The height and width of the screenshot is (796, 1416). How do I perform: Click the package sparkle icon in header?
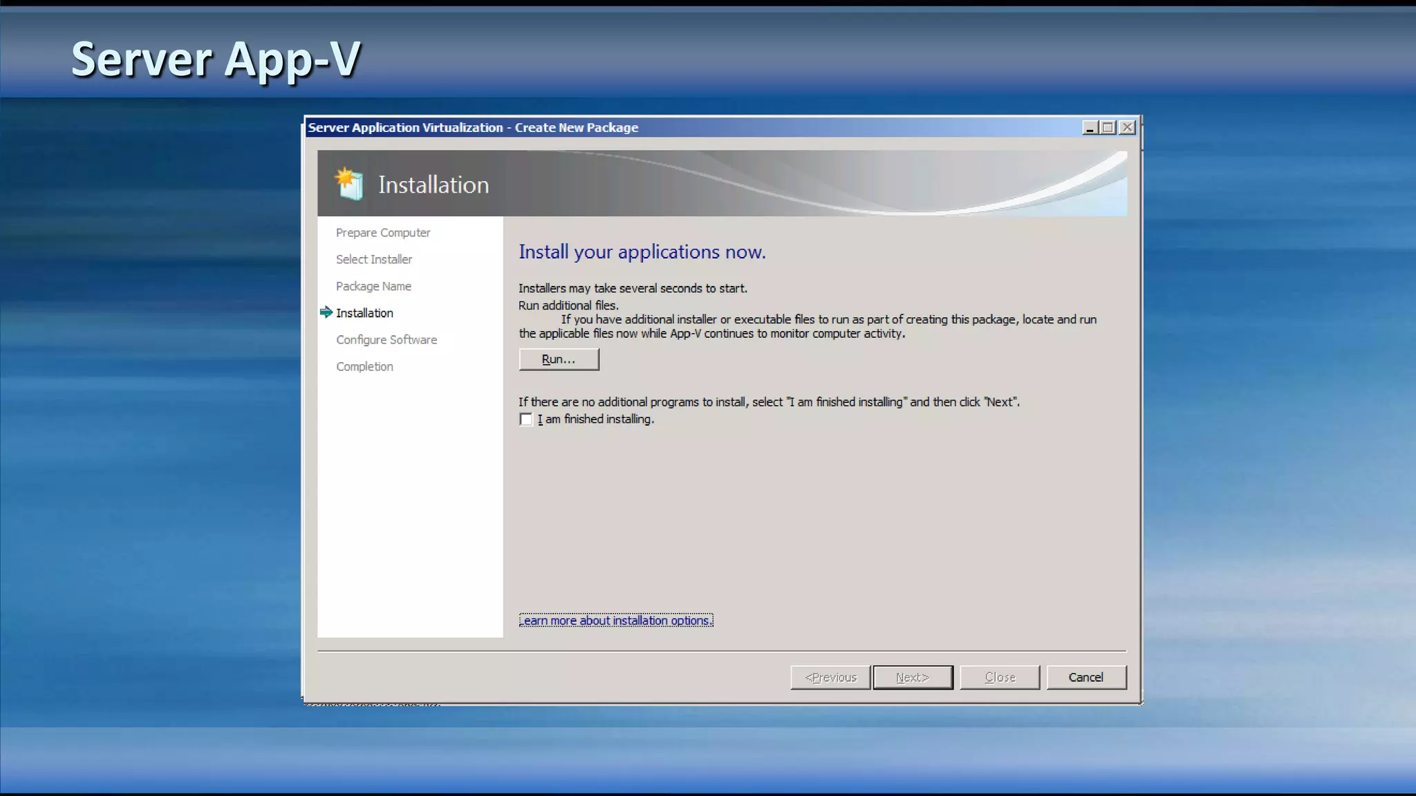(348, 184)
